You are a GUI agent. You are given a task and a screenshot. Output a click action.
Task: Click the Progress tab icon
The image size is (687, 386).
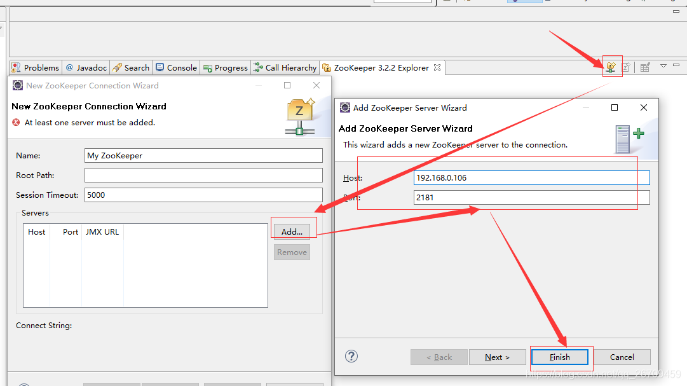pos(208,68)
